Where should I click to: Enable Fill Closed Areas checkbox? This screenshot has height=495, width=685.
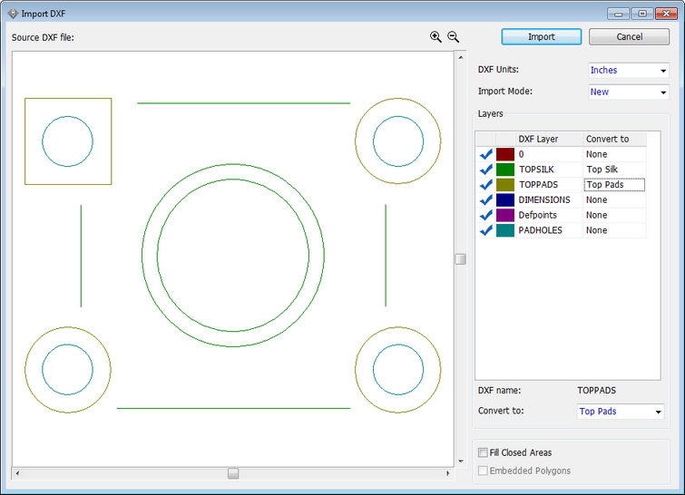483,452
